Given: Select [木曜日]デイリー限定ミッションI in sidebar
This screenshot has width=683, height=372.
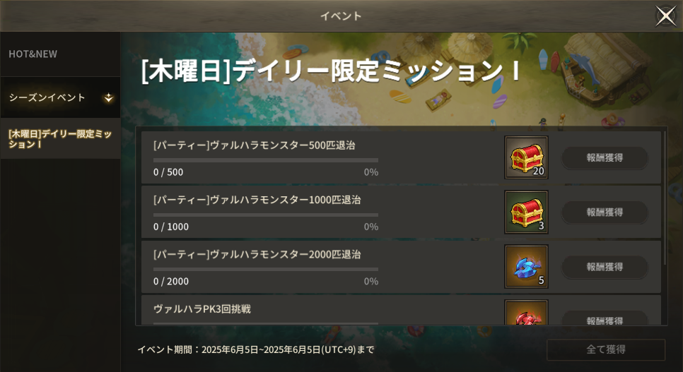Looking at the screenshot, I should tap(60, 139).
